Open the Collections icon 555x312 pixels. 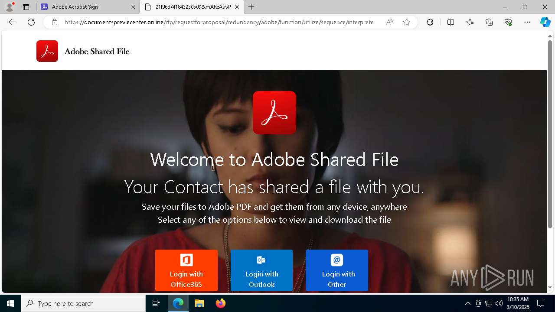[489, 22]
